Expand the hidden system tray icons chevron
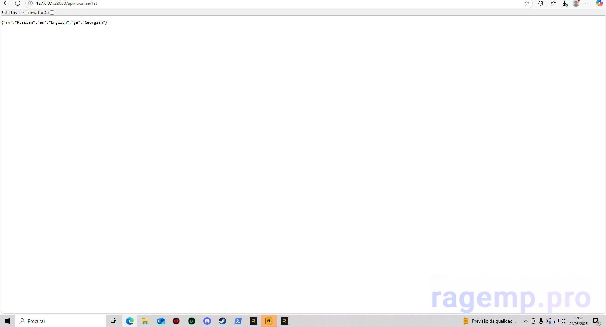 [526, 321]
